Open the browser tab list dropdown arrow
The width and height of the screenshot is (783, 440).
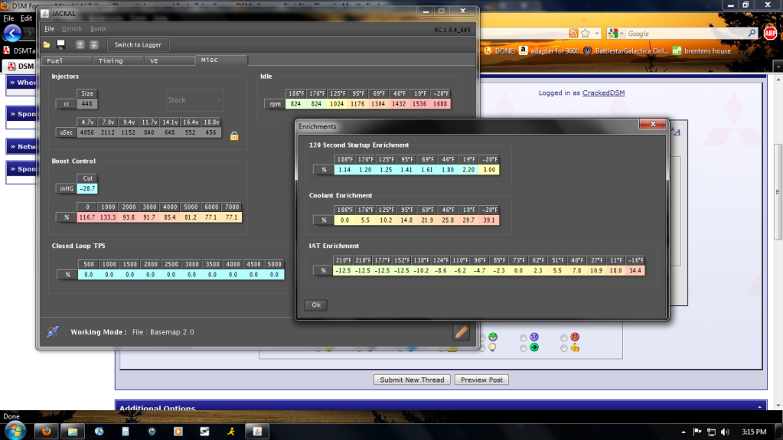pos(778,66)
